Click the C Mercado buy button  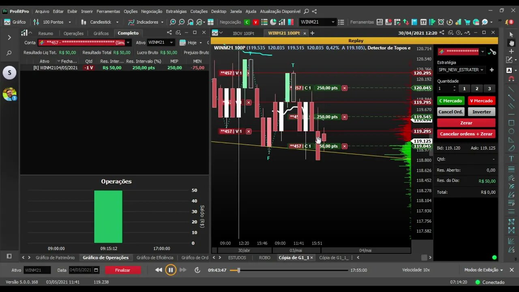tap(450, 101)
